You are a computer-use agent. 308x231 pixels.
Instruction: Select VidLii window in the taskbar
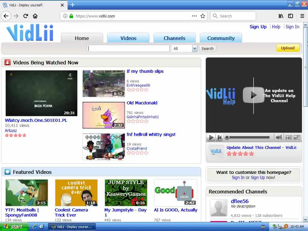point(72,227)
